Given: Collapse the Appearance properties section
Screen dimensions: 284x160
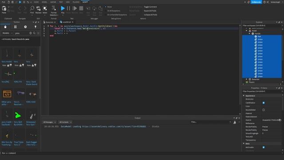Looking at the screenshot, I should click(x=244, y=96).
